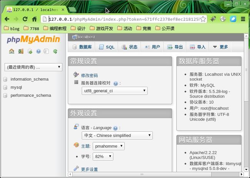Screen dimensions: 250x178
Task: Switch to the 数据库 tab
Action: (82, 47)
